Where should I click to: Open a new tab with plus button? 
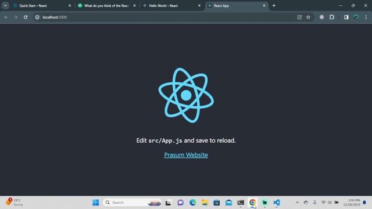click(x=274, y=5)
